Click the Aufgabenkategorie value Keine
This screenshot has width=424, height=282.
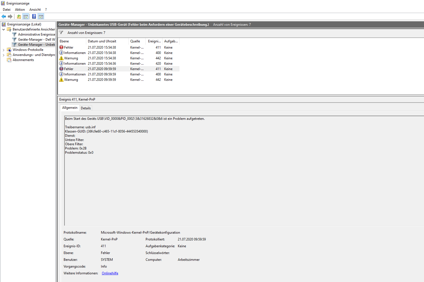click(182, 246)
